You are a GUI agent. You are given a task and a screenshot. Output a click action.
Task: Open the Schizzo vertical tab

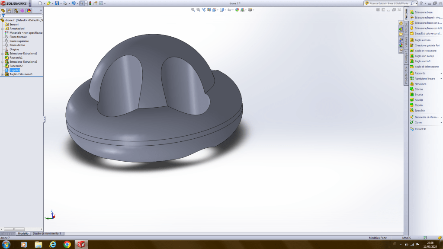point(406,28)
